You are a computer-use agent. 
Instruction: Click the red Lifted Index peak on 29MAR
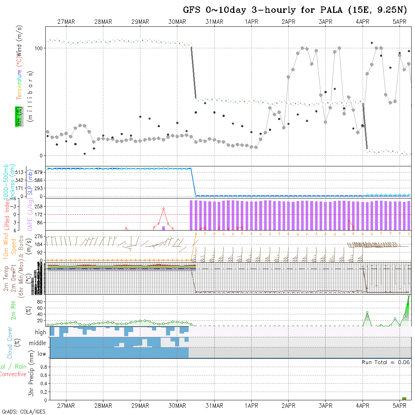pyautogui.click(x=163, y=208)
